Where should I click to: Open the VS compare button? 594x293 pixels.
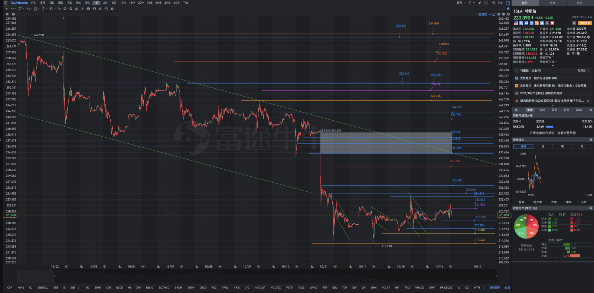[x=494, y=3]
